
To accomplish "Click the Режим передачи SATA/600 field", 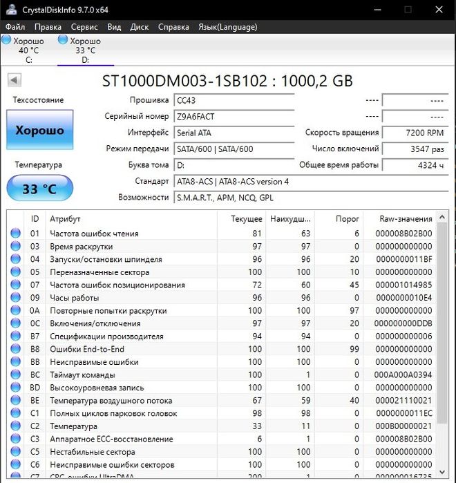I will tap(234, 149).
